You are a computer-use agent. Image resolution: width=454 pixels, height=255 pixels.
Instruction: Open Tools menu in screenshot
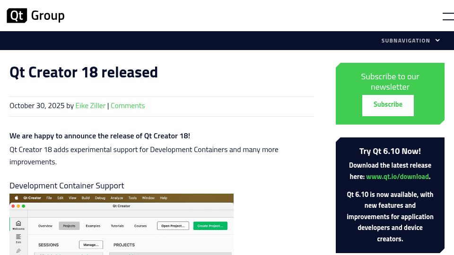click(132, 198)
